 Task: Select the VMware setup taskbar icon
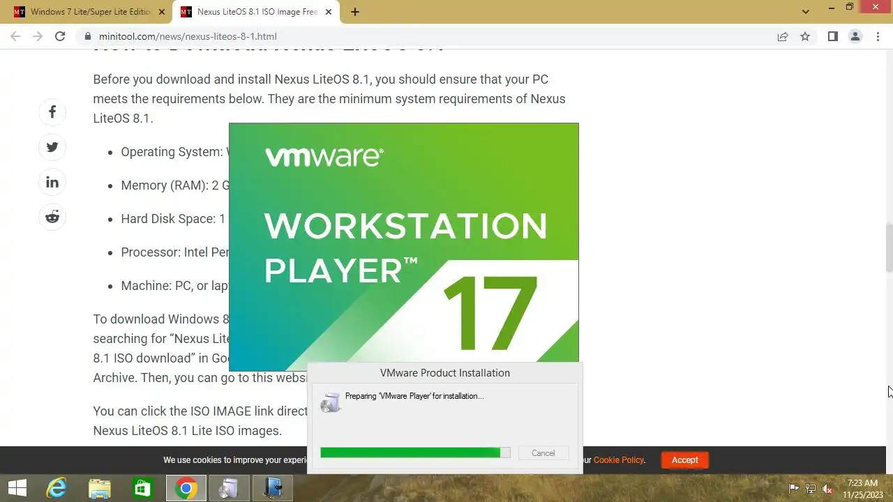(x=272, y=489)
